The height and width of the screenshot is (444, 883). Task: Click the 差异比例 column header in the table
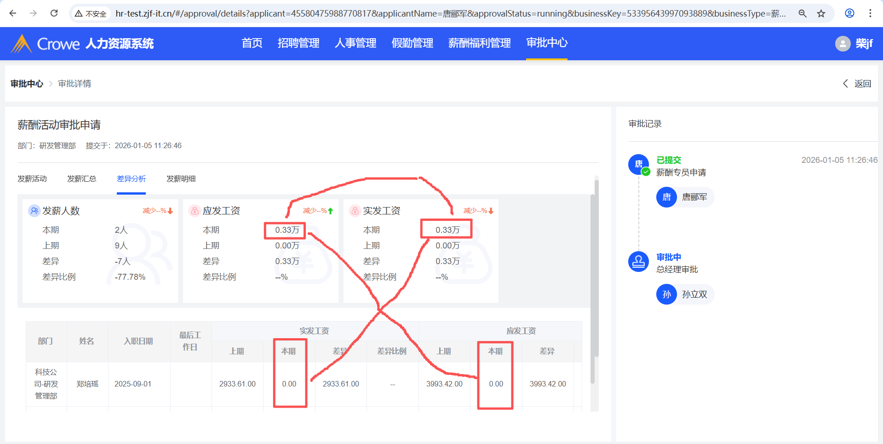(x=392, y=352)
